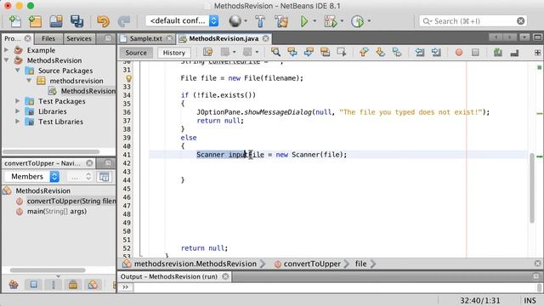Viewport: 544px width, 306px height.
Task: Click the editor vertical scrollbar
Action: 532,187
